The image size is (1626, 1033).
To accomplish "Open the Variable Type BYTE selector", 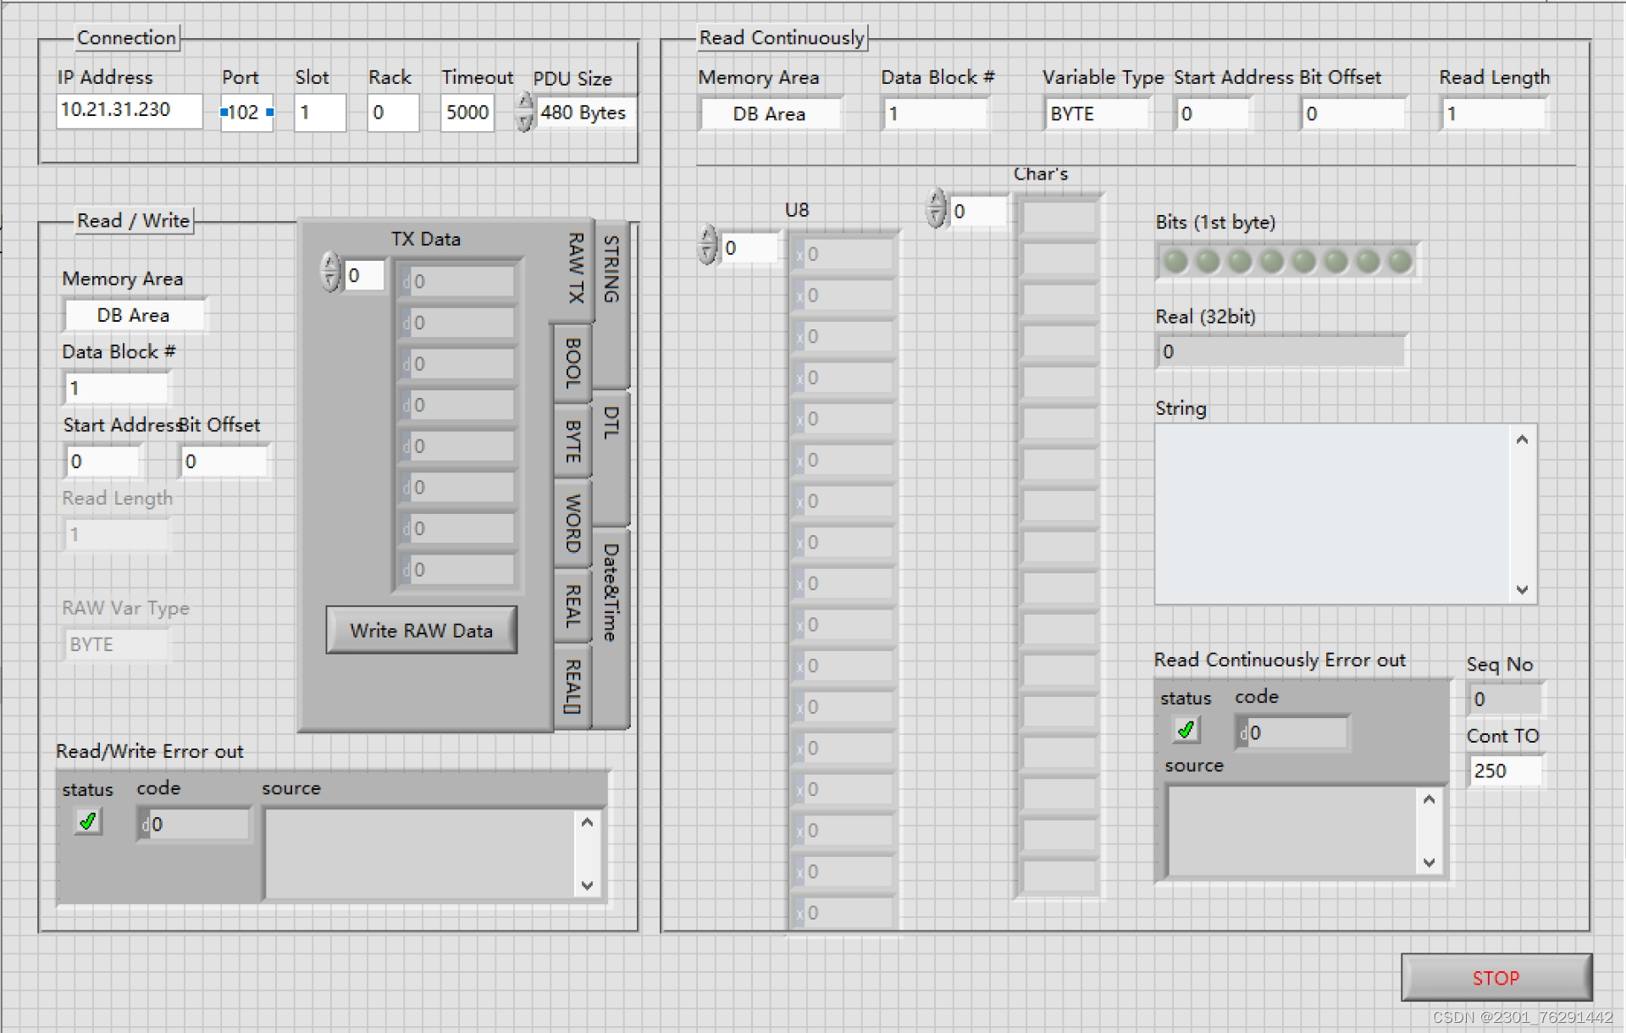I will point(1096,113).
